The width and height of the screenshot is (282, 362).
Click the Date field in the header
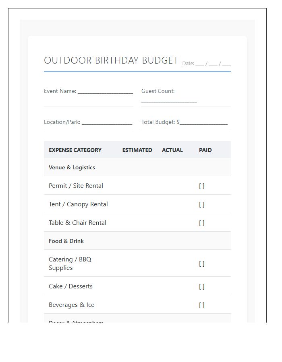tap(206, 64)
